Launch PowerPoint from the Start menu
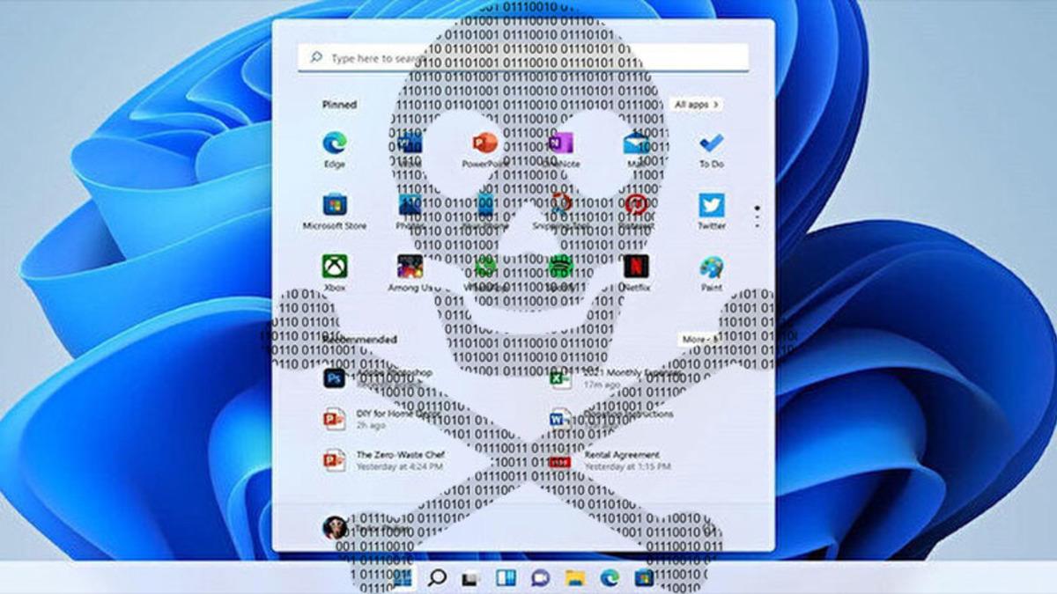 click(483, 141)
